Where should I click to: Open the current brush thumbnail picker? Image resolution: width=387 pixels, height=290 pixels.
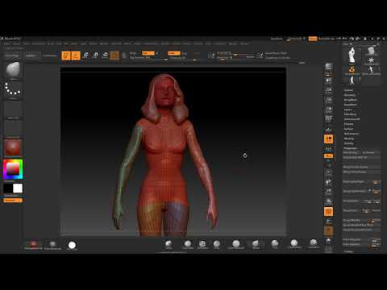pos(13,70)
